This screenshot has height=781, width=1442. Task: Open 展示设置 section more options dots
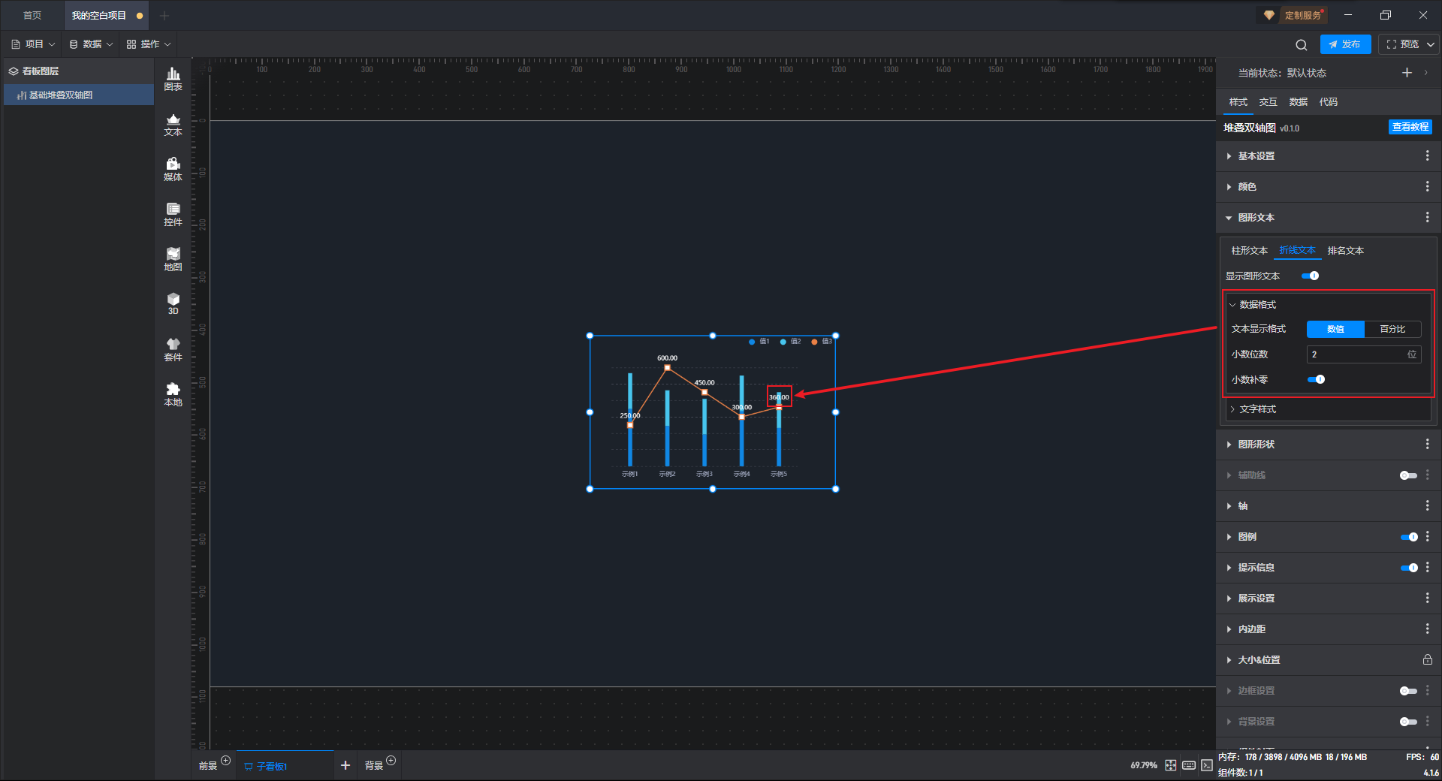[x=1427, y=598]
